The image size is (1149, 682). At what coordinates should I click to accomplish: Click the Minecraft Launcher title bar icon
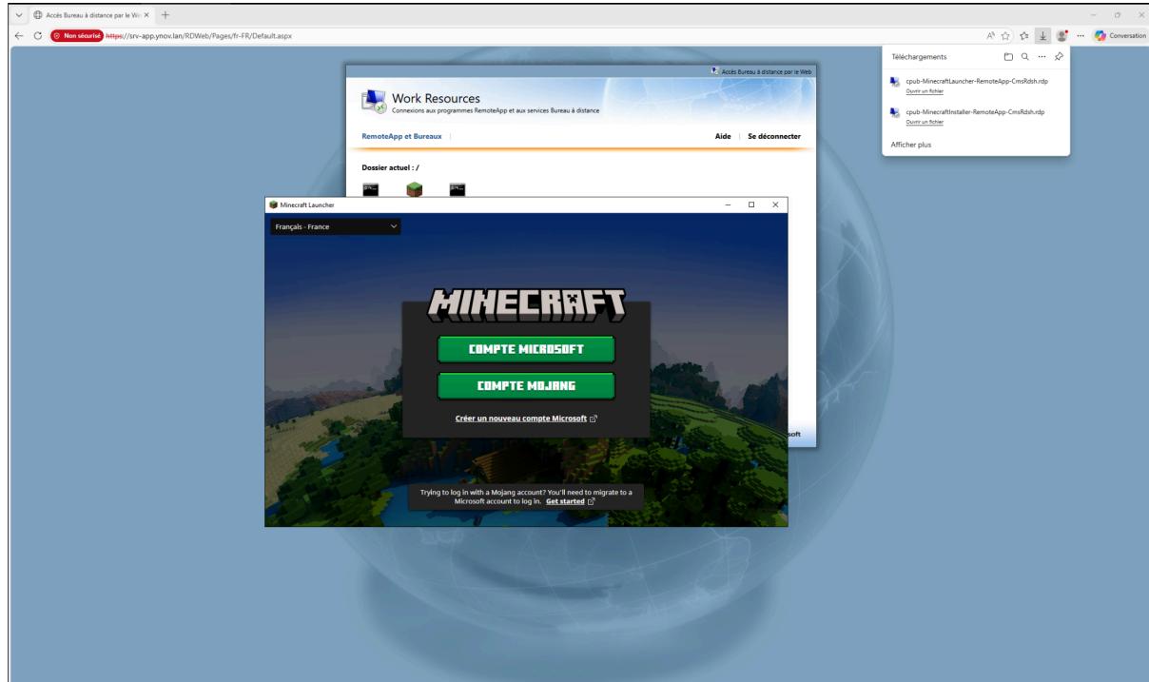(274, 205)
